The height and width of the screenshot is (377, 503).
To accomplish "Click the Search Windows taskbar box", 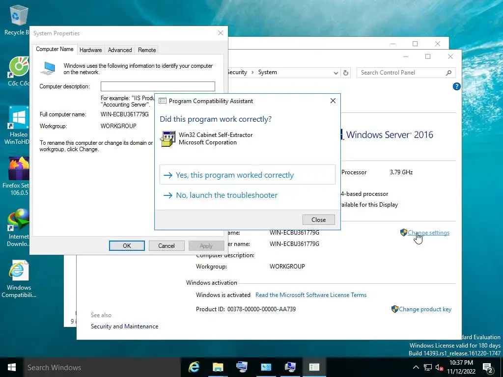I will [102, 367].
